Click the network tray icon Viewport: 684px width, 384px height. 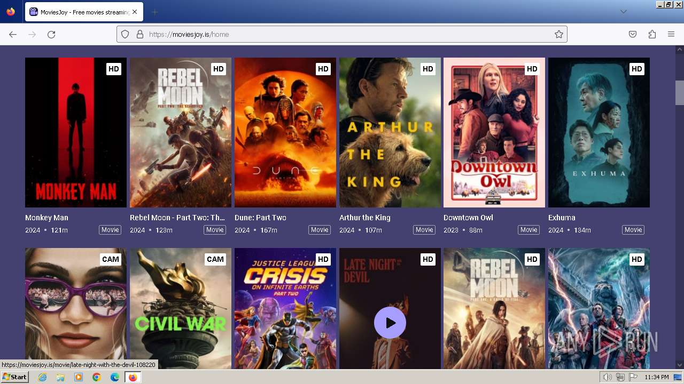pyautogui.click(x=620, y=377)
